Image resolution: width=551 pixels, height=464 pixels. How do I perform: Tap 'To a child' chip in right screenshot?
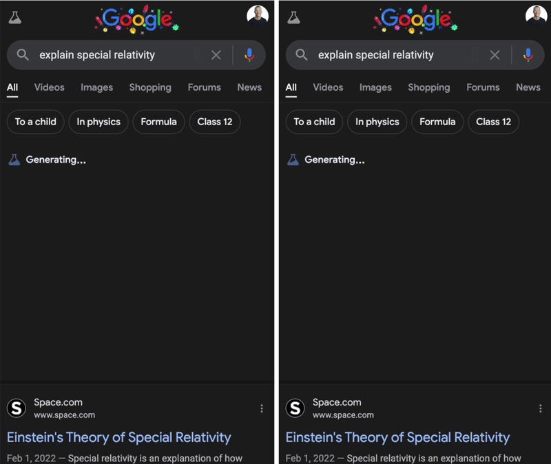[x=314, y=122]
